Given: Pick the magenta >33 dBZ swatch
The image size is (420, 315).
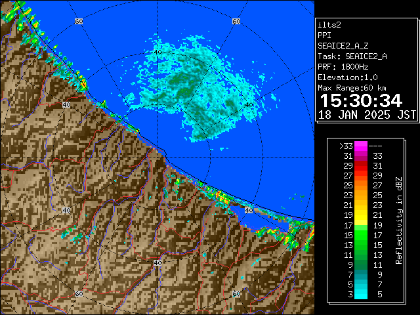Looking at the screenshot, I should (361, 146).
